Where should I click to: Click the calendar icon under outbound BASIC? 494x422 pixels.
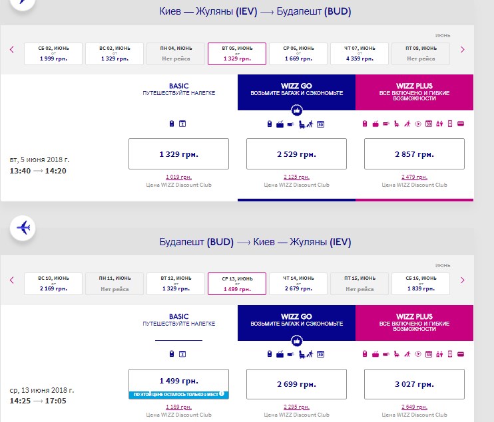point(182,124)
